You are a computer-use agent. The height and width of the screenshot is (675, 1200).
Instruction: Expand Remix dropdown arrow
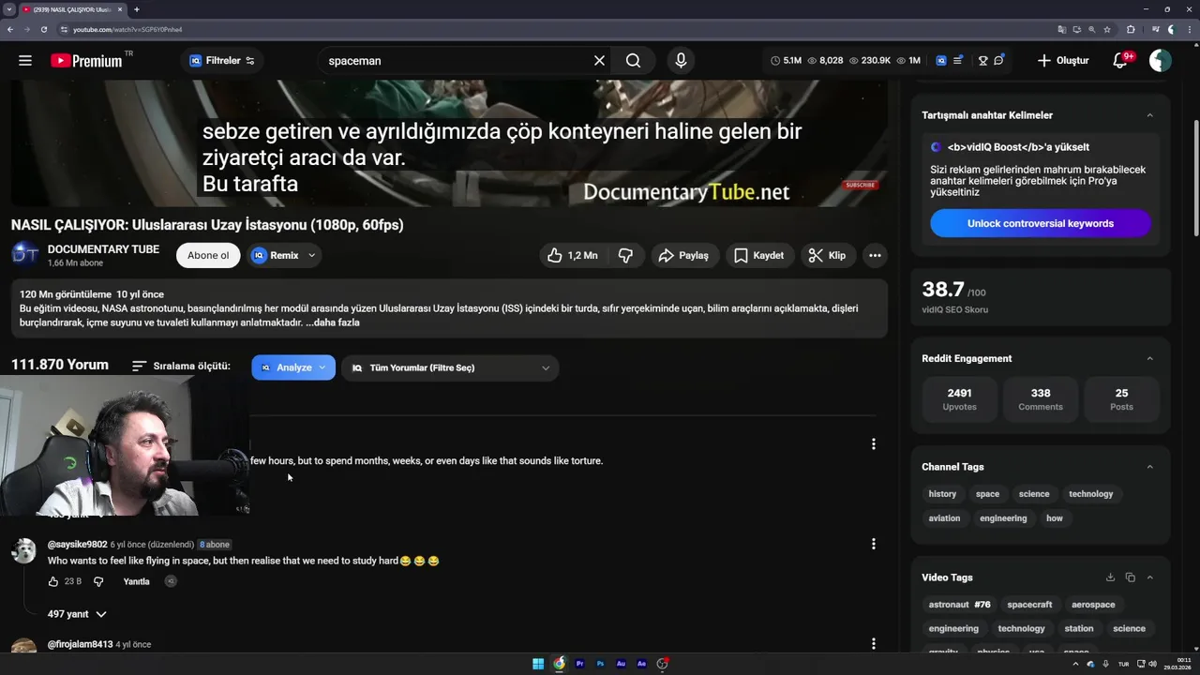click(312, 255)
